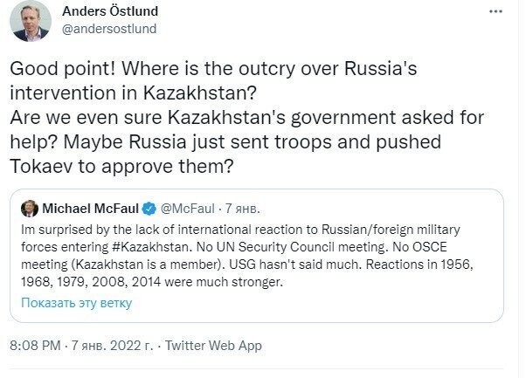Click the 8:08 PM timestamp

[33, 346]
